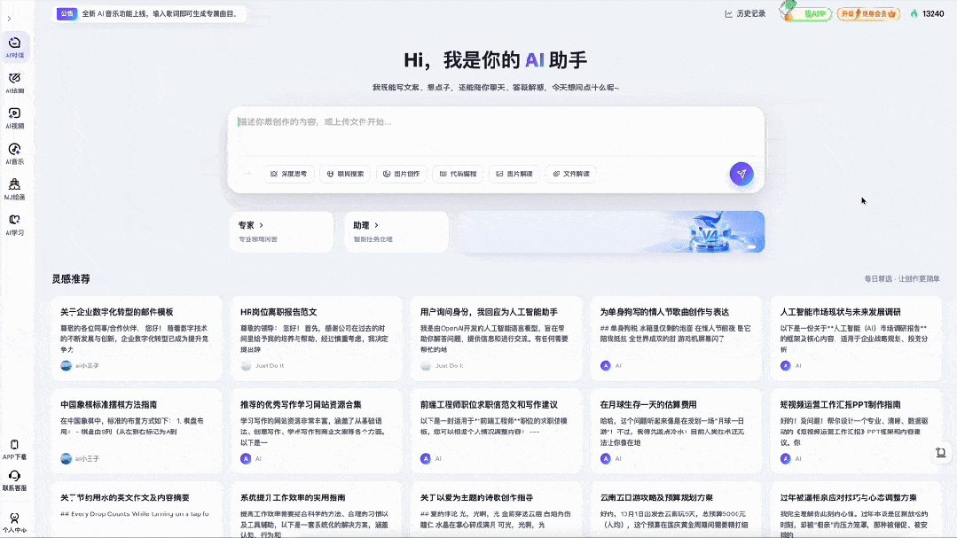This screenshot has height=538, width=957.
Task: Open card 在月球生存一天的估算费用
Action: (676, 432)
